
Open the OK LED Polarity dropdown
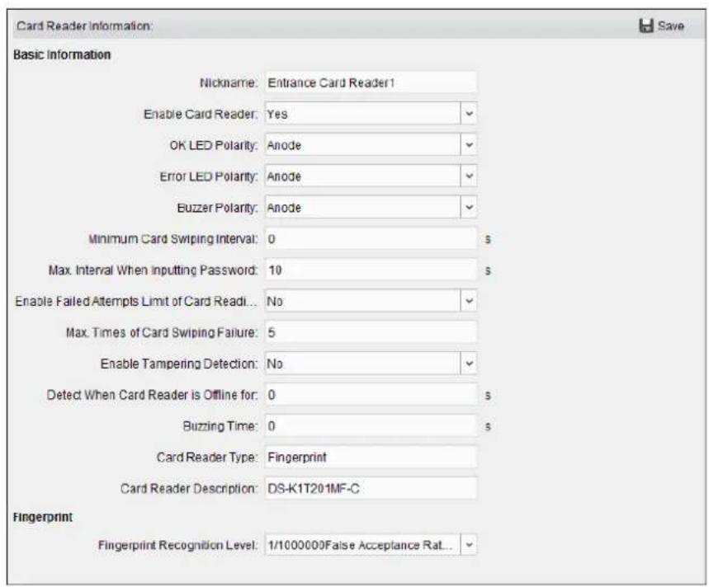(x=371, y=145)
